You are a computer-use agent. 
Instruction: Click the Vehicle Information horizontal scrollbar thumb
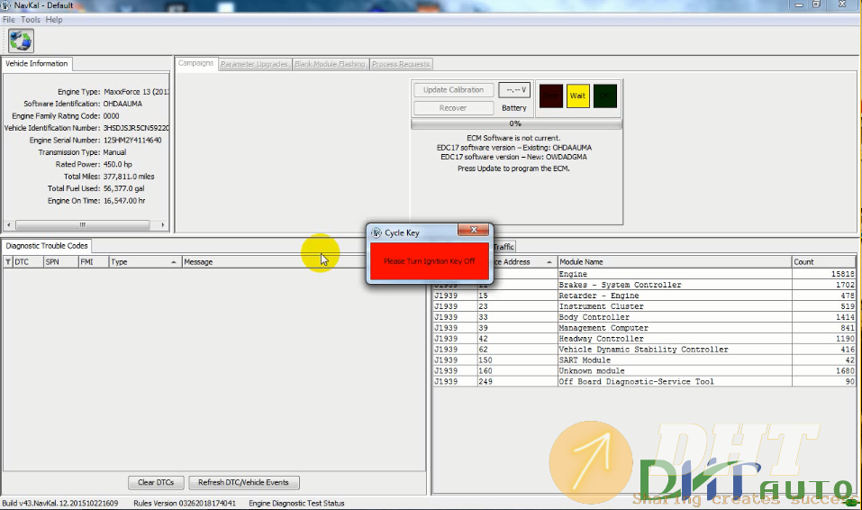[83, 224]
